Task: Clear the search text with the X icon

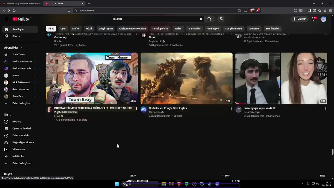Action: click(x=201, y=19)
